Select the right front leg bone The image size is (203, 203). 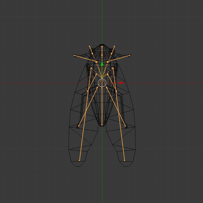click(x=119, y=59)
